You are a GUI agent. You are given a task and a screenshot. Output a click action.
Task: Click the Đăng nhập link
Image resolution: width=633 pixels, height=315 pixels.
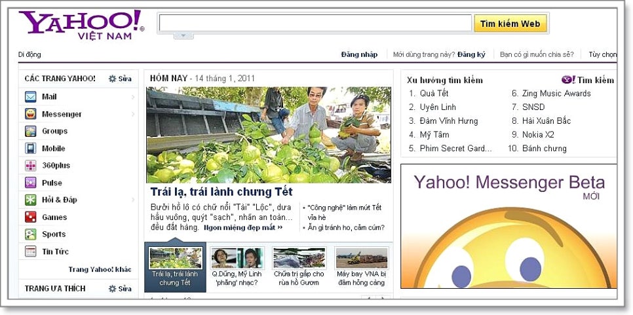tap(359, 54)
